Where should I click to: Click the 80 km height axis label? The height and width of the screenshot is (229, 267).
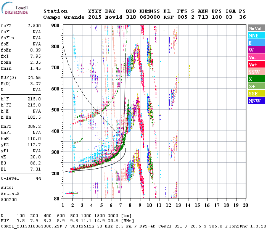click(x=57, y=199)
